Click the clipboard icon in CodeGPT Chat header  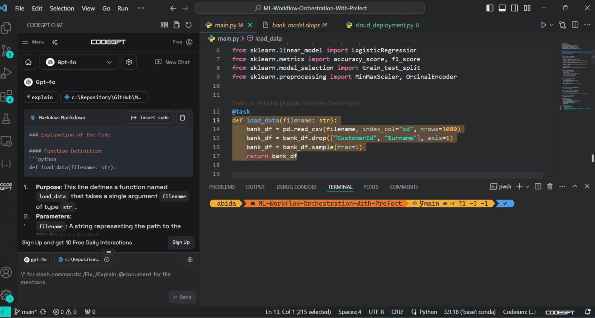click(177, 25)
